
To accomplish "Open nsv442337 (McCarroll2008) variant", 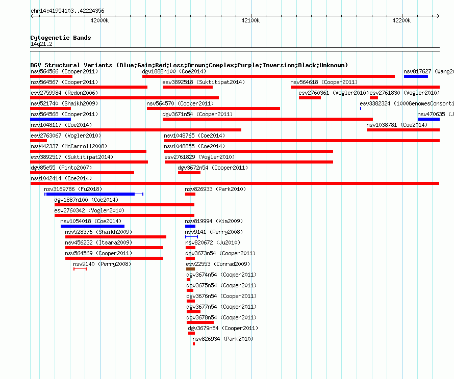I will tap(69, 146).
